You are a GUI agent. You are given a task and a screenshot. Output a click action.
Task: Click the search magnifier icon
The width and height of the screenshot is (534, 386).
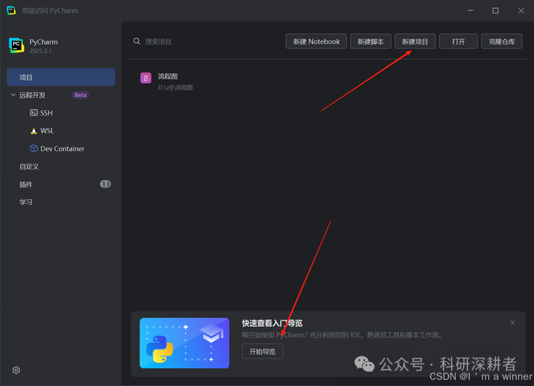coord(136,41)
